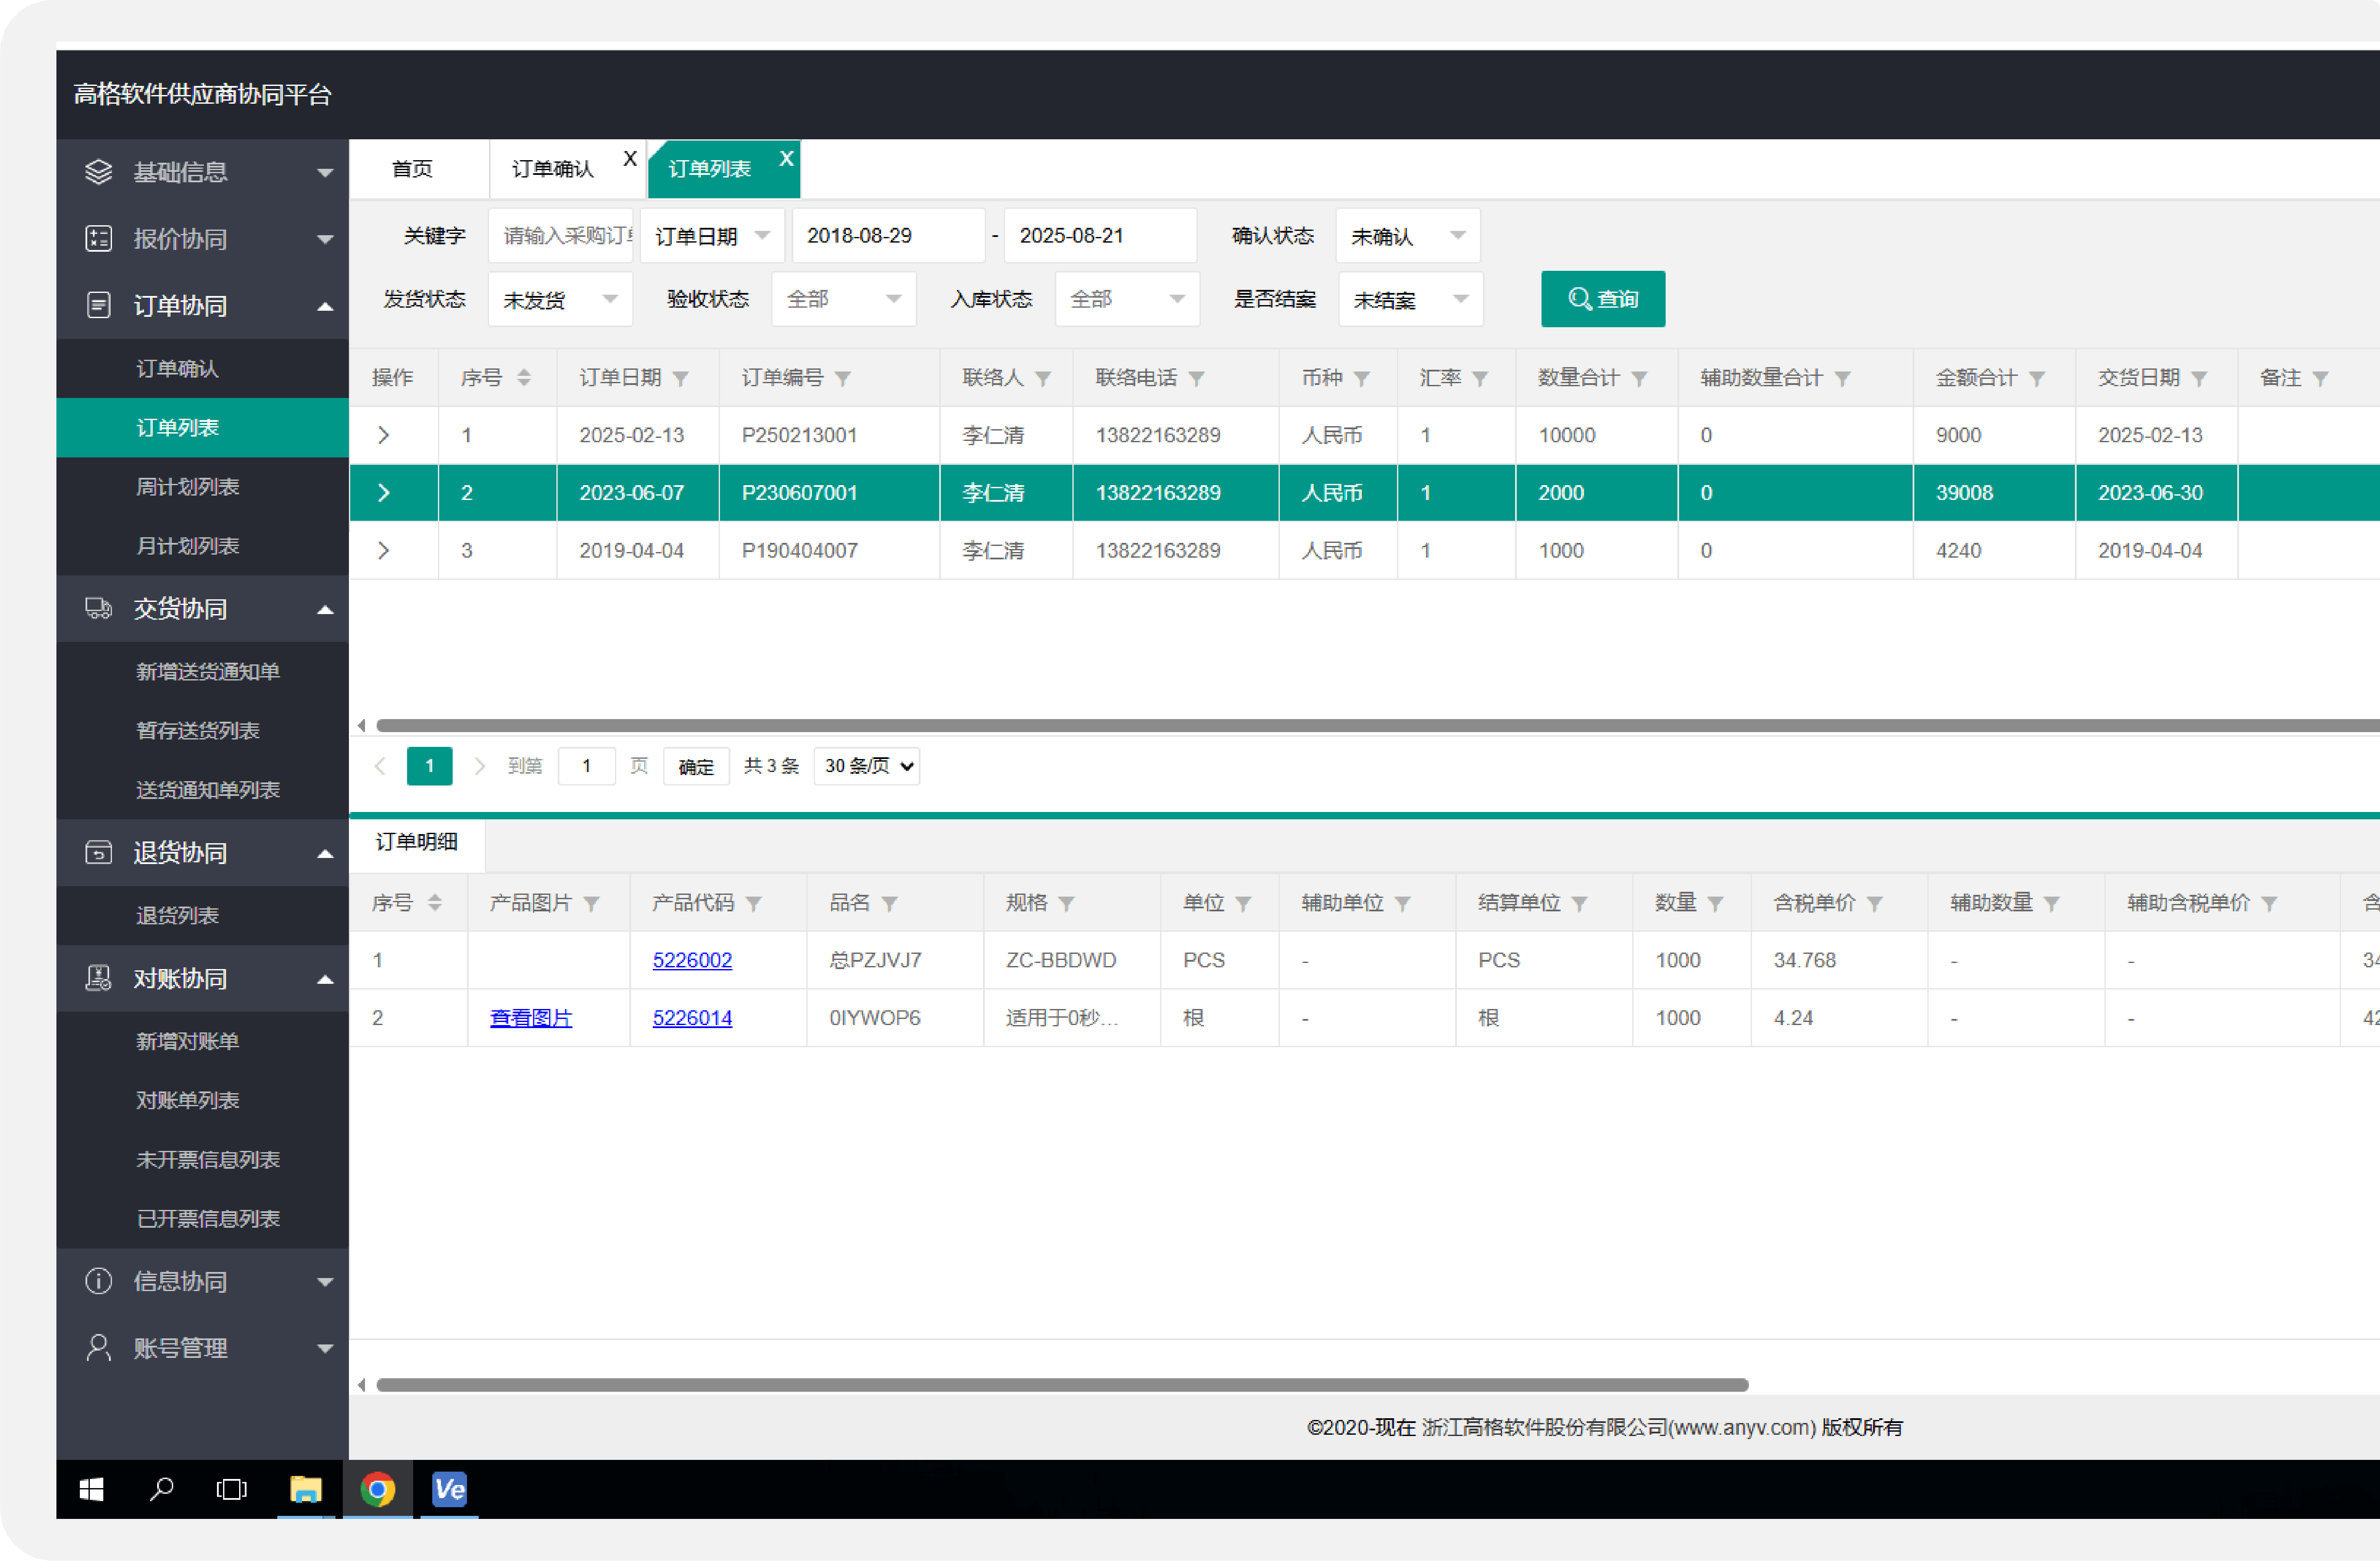The image size is (2380, 1561).
Task: Click the 关键字 search input field
Action: pos(562,236)
